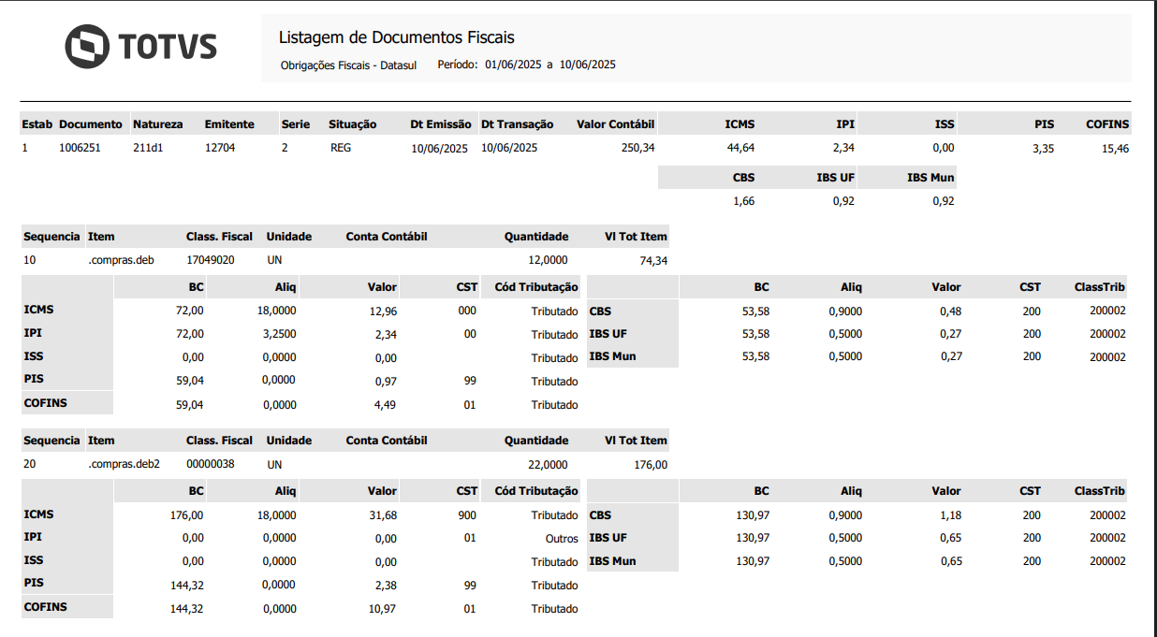The image size is (1157, 637).
Task: Select ICMS valor 12,96 for sequence 10
Action: tap(384, 311)
